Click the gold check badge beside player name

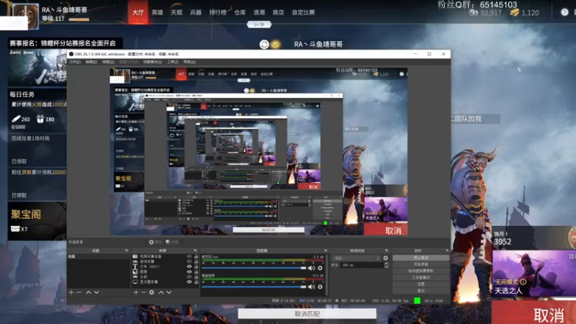(x=275, y=45)
